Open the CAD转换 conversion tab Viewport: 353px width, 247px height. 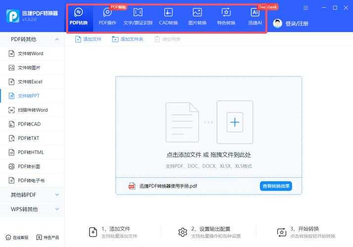pyautogui.click(x=168, y=17)
